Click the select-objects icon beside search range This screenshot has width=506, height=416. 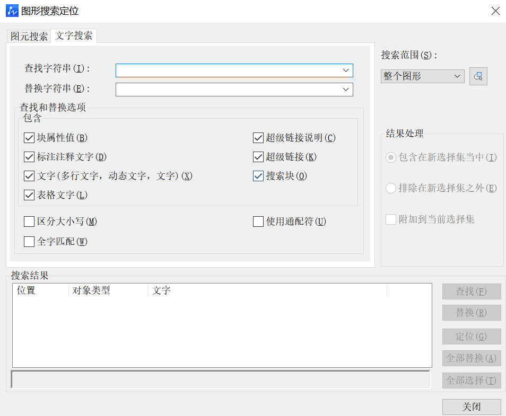tap(478, 76)
